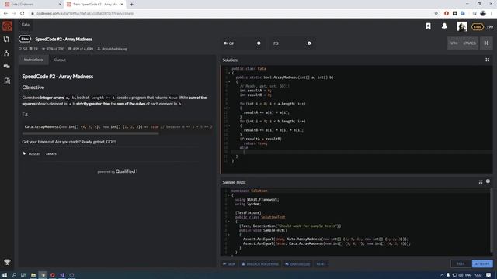Run the TEST button
Image resolution: width=497 pixels, height=279 pixels.
click(461, 263)
